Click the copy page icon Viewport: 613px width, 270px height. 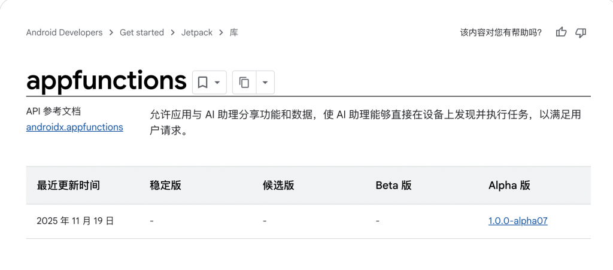(x=244, y=83)
